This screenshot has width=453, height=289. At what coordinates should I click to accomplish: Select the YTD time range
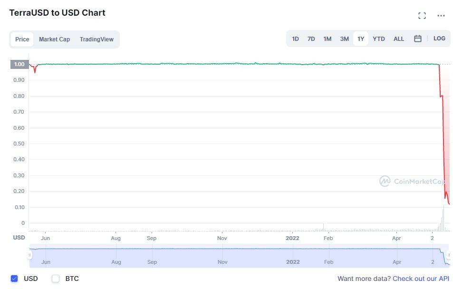coord(379,39)
